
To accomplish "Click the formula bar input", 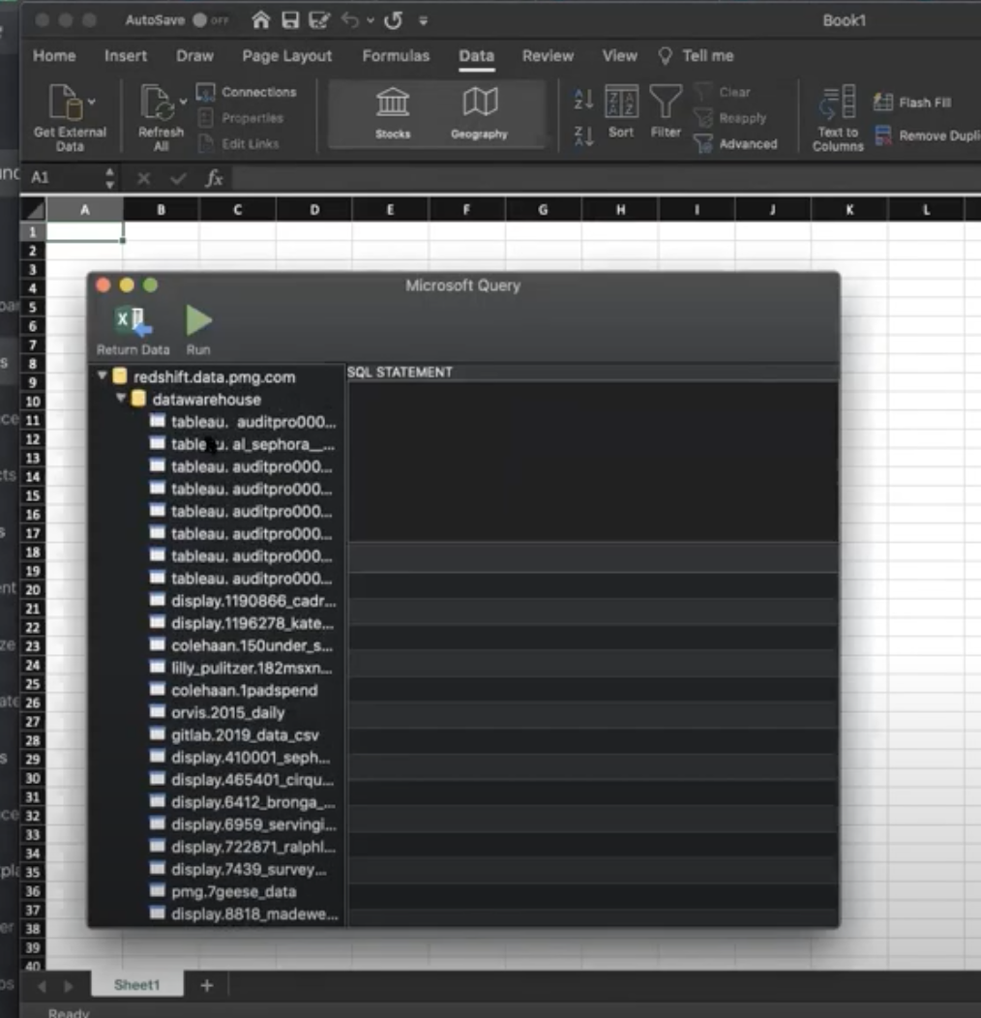I will click(607, 178).
